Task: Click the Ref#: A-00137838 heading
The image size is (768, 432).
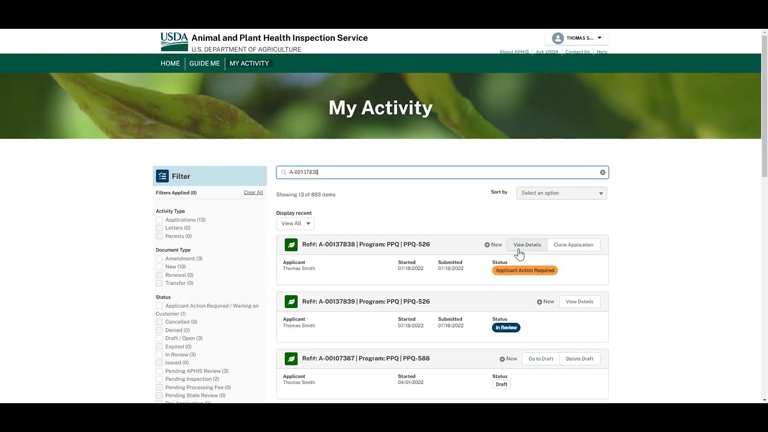Action: 366,245
